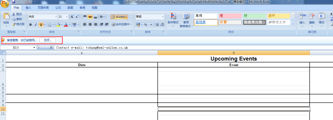333x120 pixels.
Task: Open the font name 宋体 dropdown
Action: pos(56,17)
